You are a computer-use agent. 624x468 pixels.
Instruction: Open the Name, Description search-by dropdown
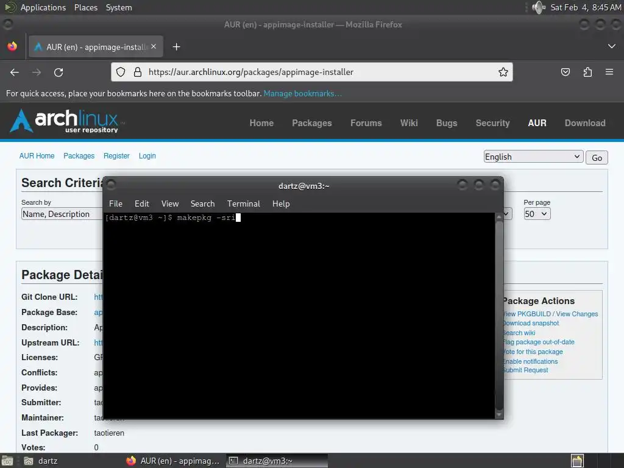(x=62, y=214)
